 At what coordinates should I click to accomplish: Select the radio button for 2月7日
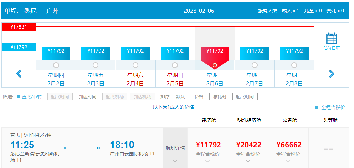click(x=255, y=65)
